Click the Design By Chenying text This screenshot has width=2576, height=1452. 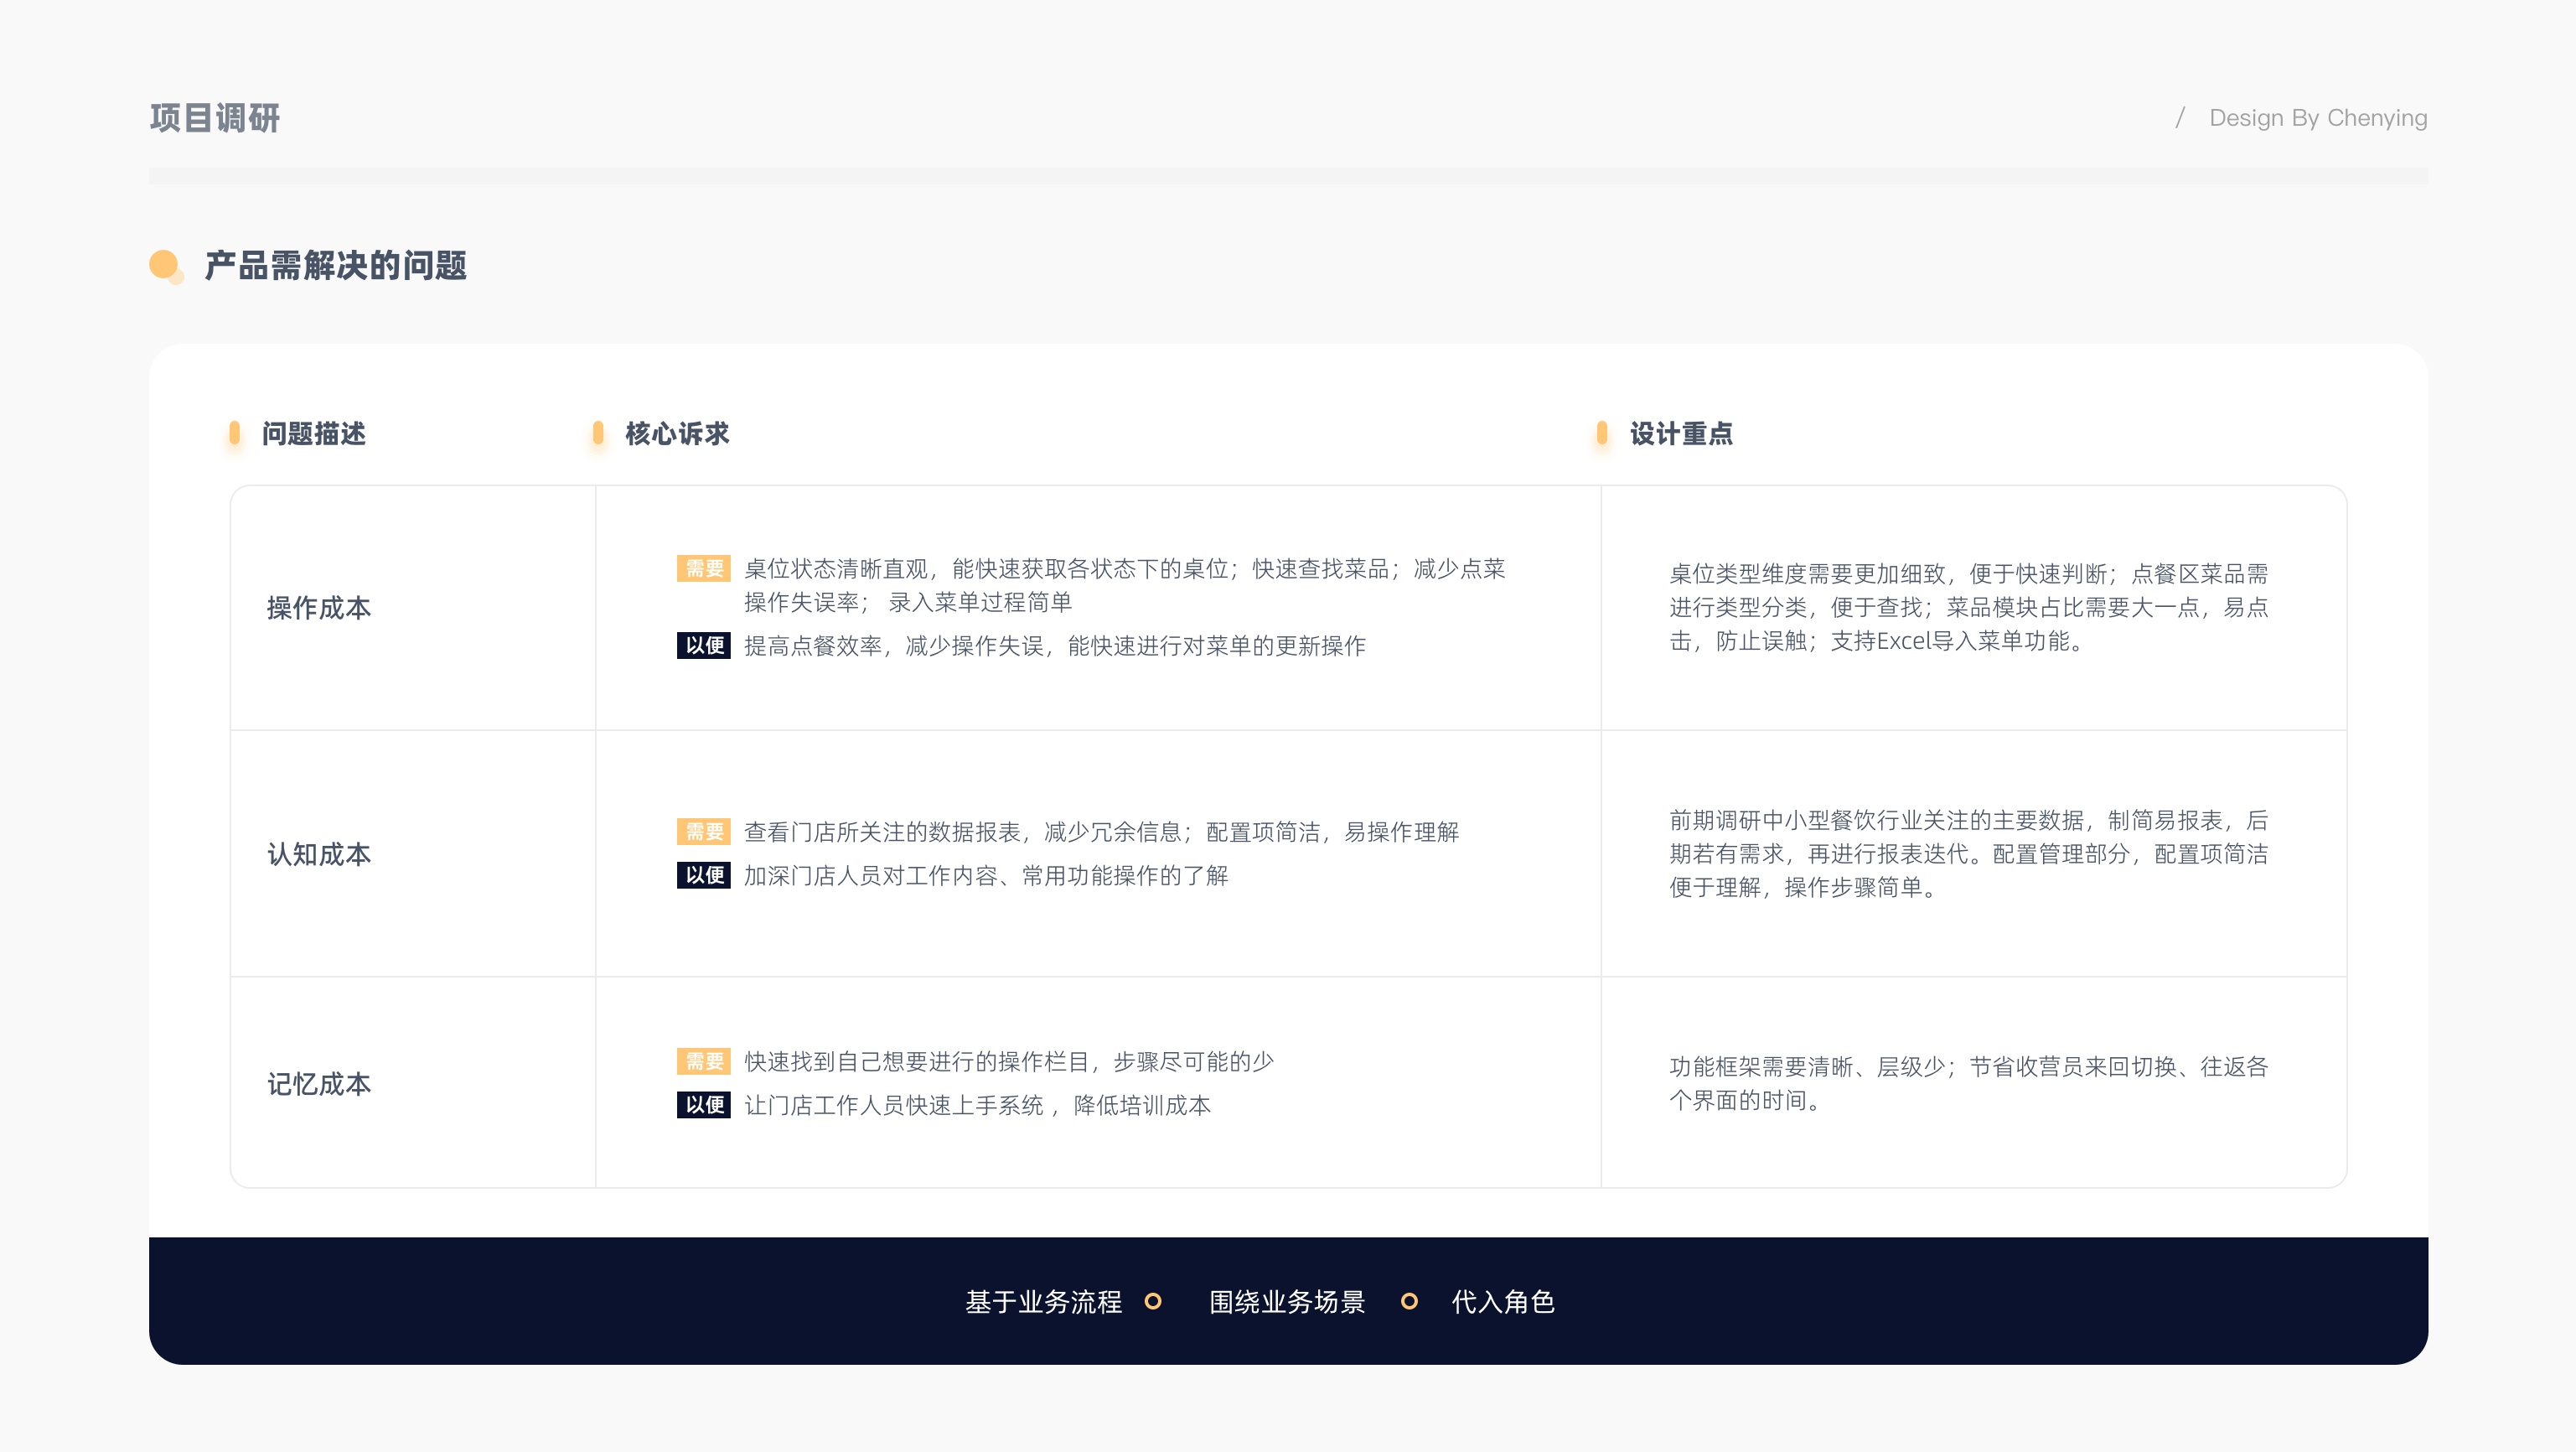pyautogui.click(x=2317, y=118)
